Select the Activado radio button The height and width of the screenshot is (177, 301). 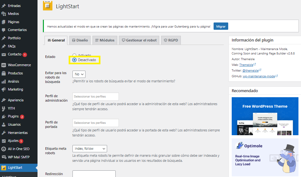coord(74,55)
